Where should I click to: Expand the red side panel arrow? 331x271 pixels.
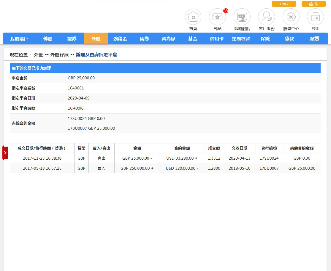pos(5,153)
